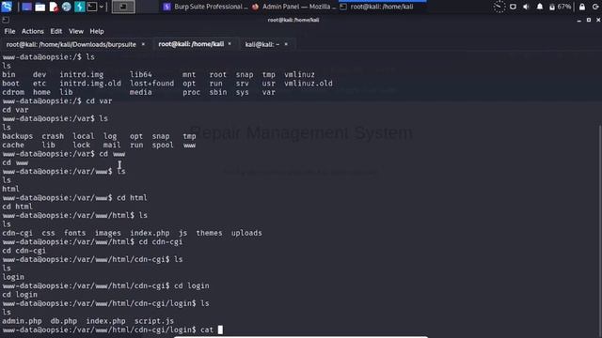
Task: Click 'vmlinuz.old' in root listing
Action: [309, 84]
